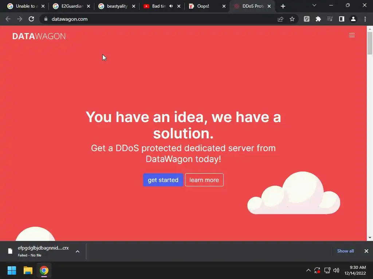Open the Windows Start menu
373x279 pixels.
12,270
